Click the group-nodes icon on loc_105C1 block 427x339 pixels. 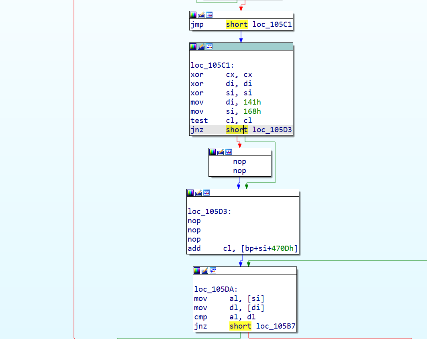[x=209, y=46]
